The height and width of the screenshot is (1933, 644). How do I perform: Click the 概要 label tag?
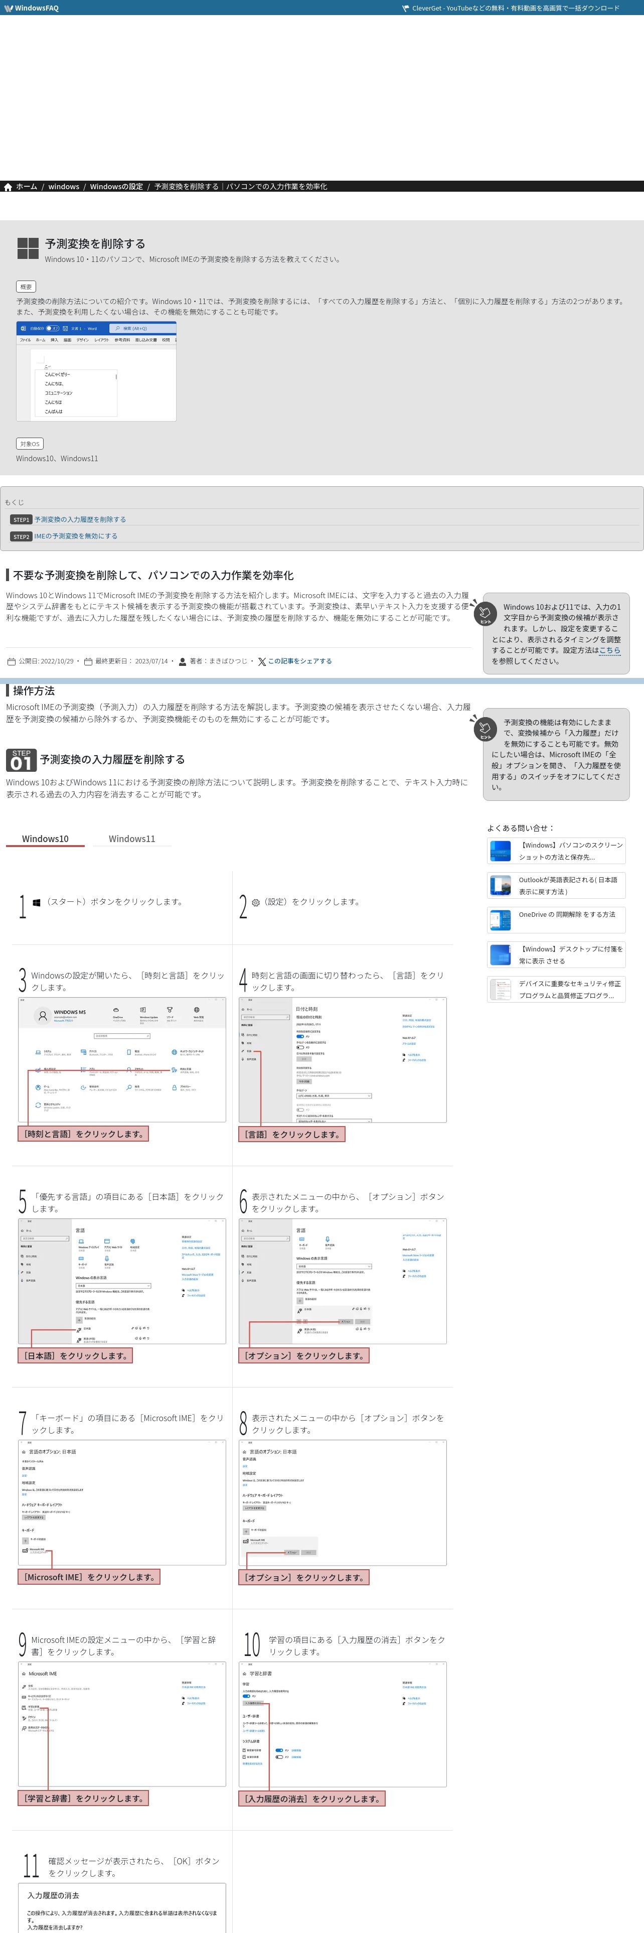tap(26, 287)
